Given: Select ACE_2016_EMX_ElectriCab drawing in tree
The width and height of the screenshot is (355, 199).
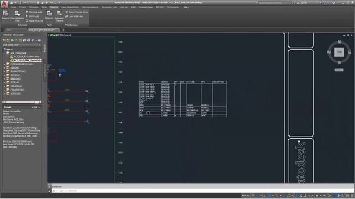Looking at the screenshot, I should 27,60.
